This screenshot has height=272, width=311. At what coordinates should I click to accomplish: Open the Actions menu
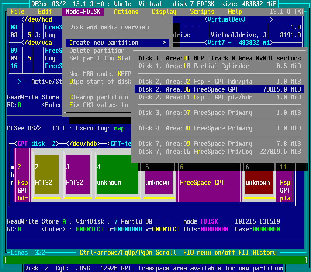point(126,12)
